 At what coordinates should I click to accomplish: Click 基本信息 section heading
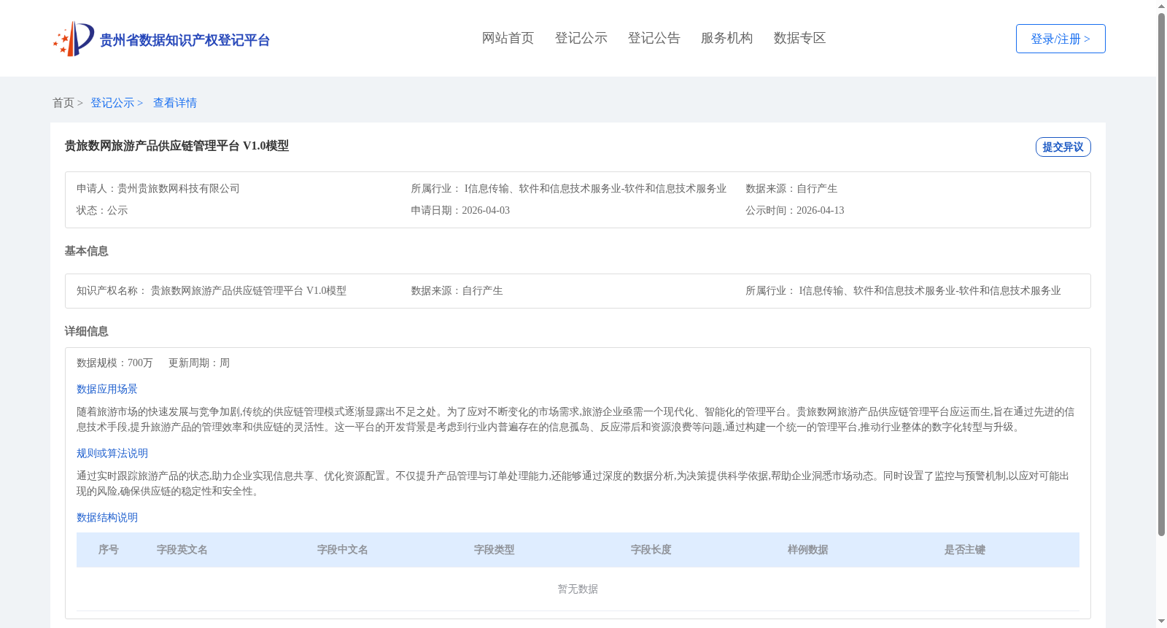[86, 251]
